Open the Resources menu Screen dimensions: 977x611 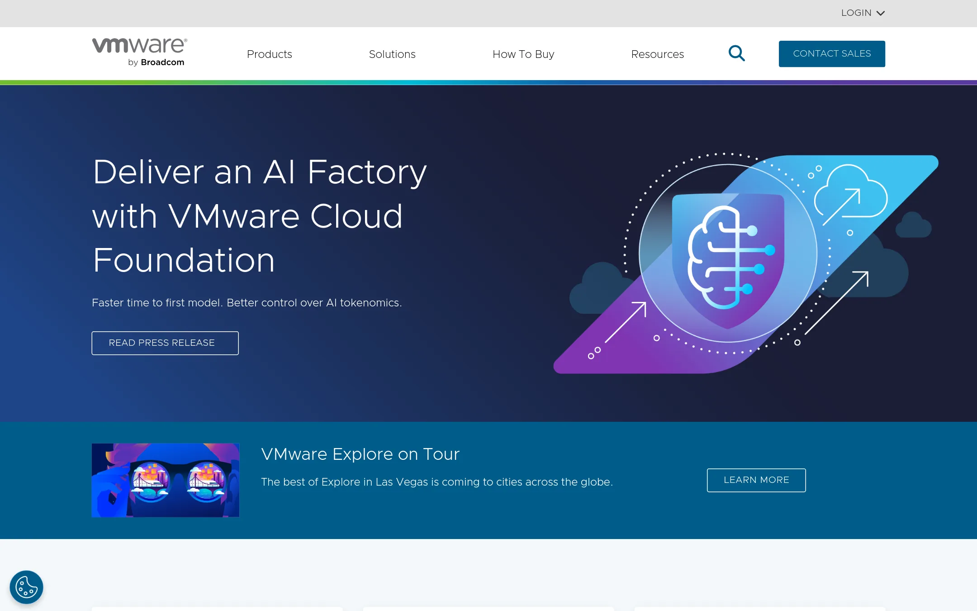click(x=658, y=54)
